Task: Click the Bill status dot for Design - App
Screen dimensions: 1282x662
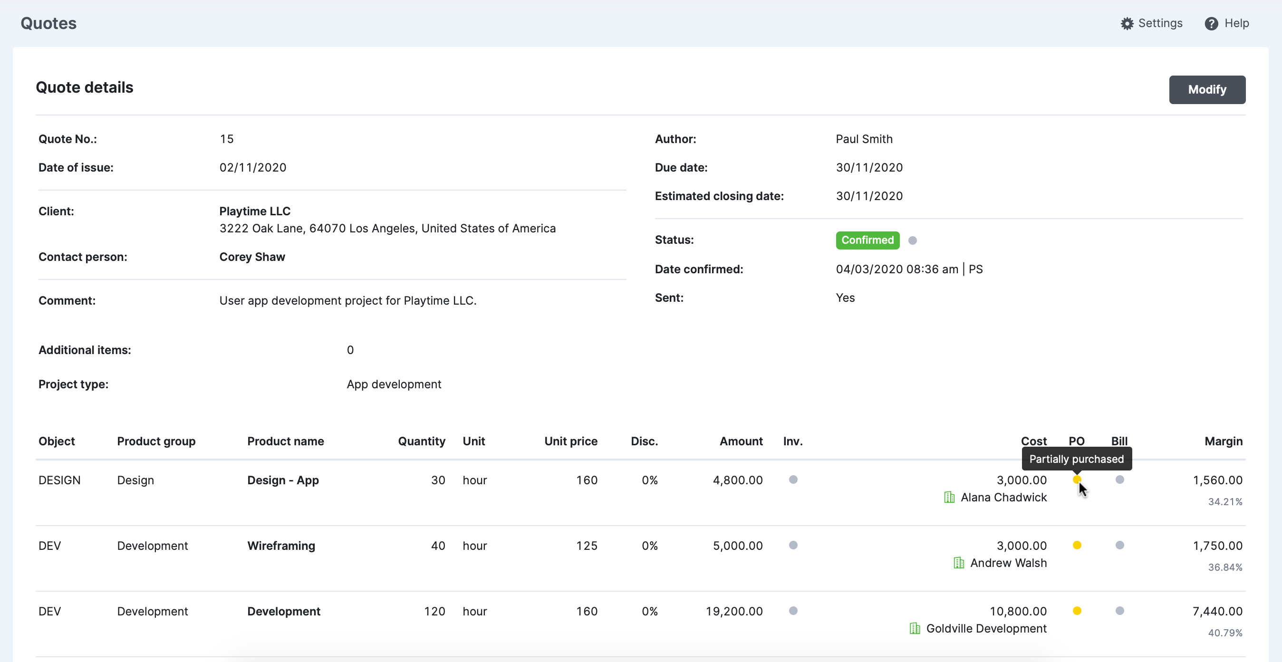Action: [1120, 480]
